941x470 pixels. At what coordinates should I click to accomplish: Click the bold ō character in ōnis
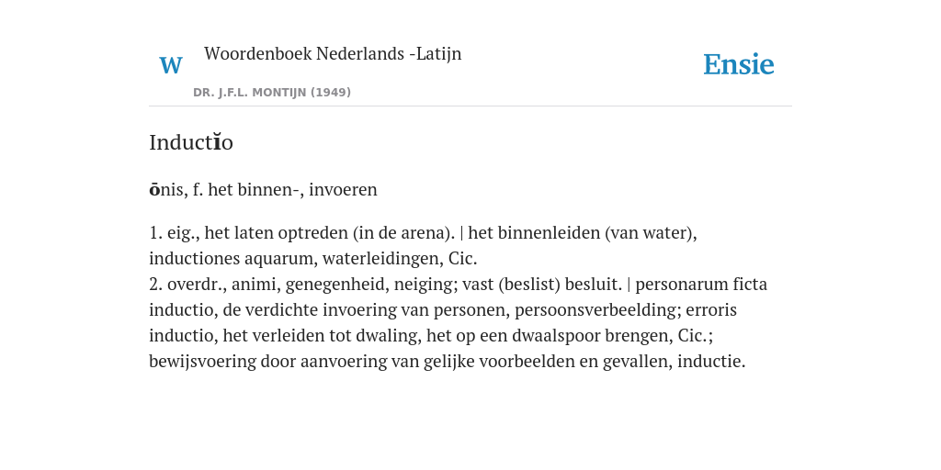(154, 189)
